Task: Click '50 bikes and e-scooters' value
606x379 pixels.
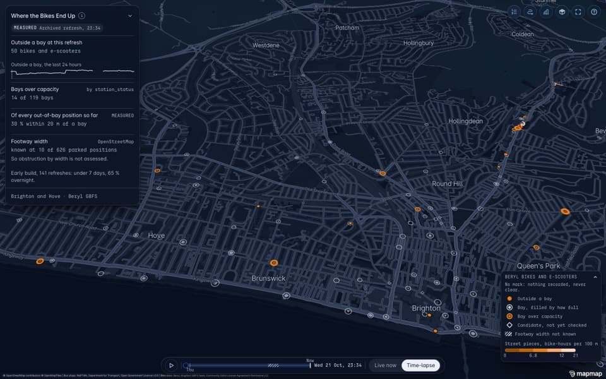Action: (45, 51)
